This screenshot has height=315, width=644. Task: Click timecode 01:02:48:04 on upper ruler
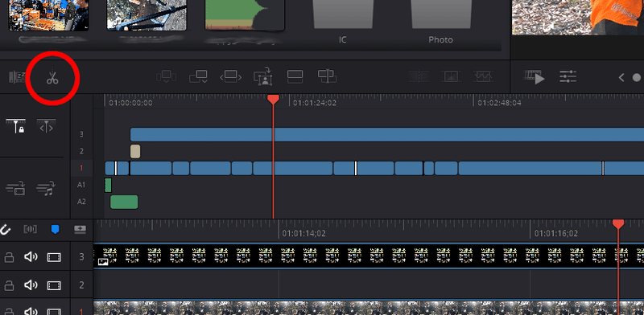pos(499,103)
